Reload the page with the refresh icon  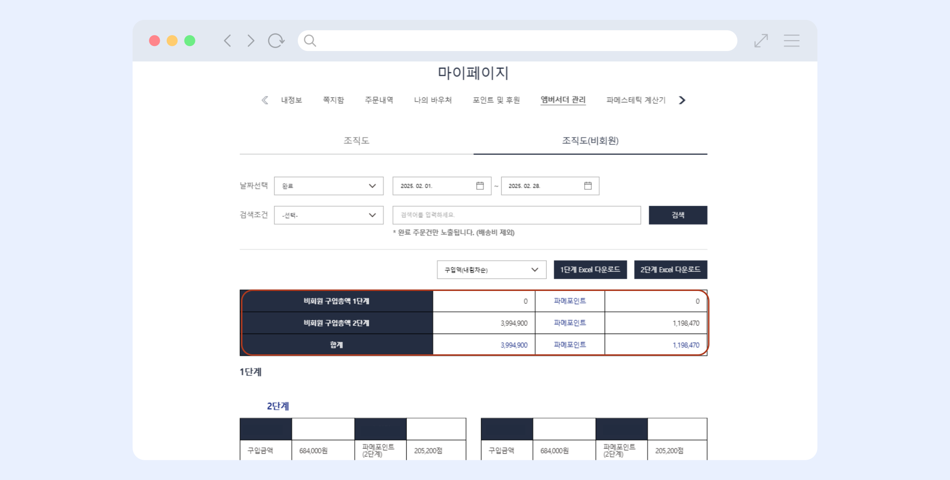point(276,41)
